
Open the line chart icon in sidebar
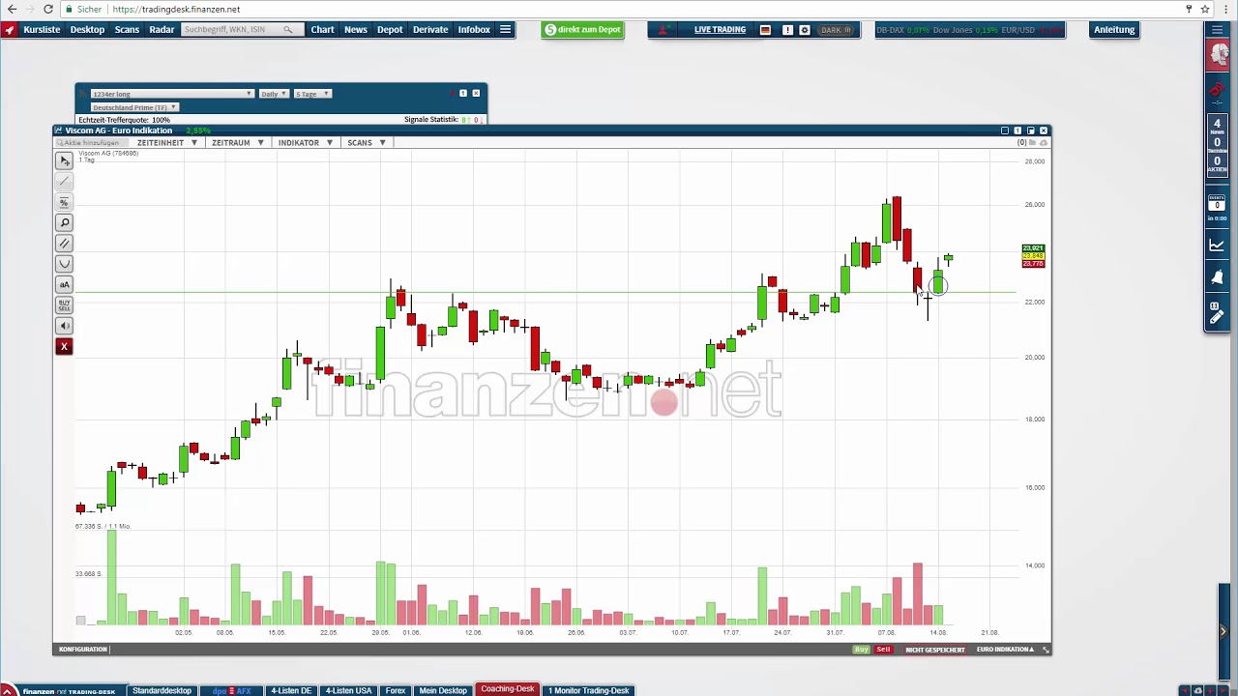(x=1218, y=246)
